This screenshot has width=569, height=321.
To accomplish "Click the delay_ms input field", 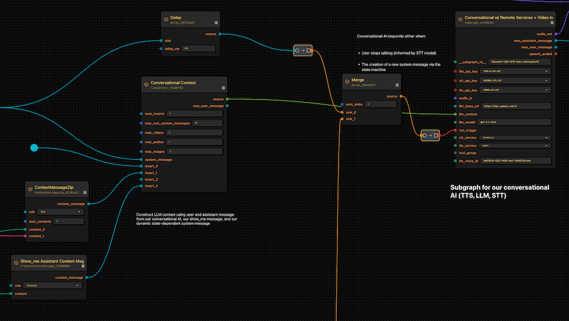I will click(199, 49).
